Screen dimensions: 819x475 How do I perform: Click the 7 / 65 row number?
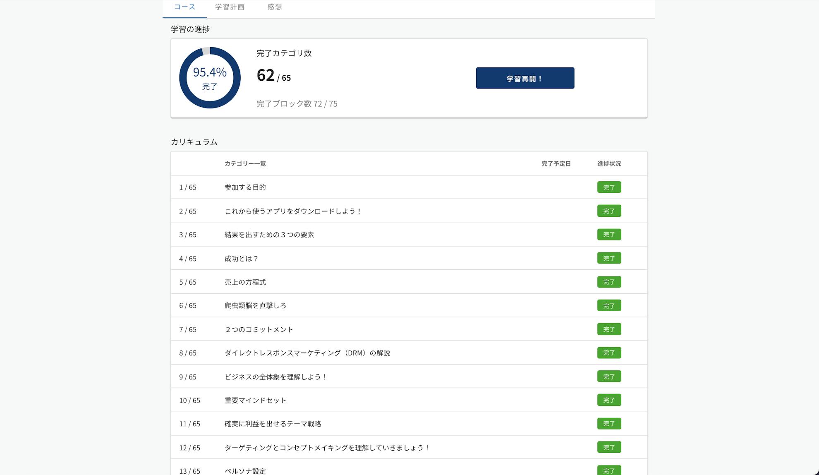click(188, 329)
